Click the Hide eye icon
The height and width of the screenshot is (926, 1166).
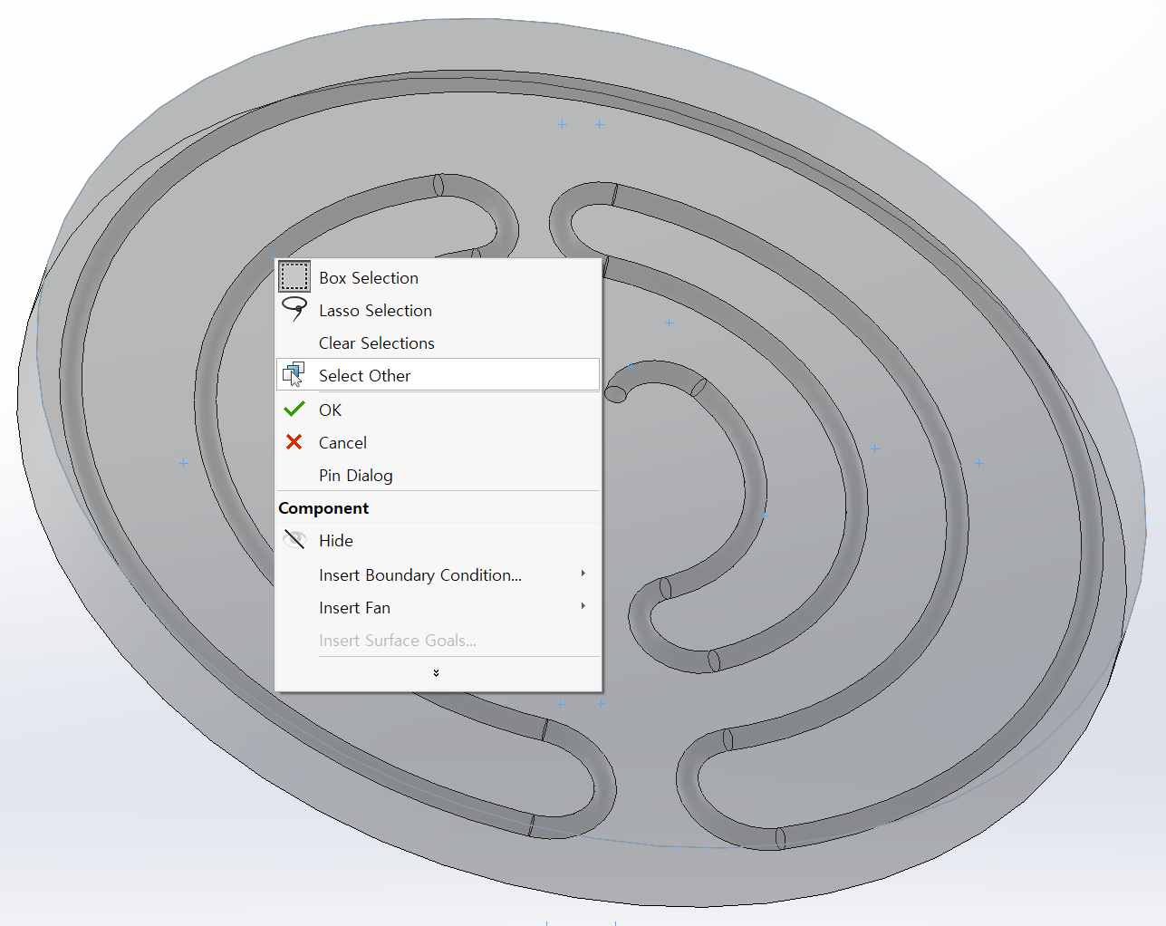[294, 540]
